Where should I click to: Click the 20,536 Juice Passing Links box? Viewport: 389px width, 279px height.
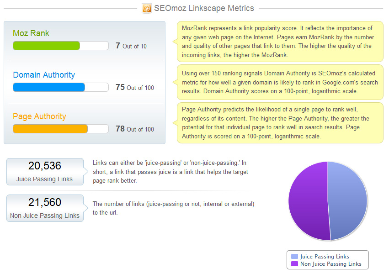point(45,172)
